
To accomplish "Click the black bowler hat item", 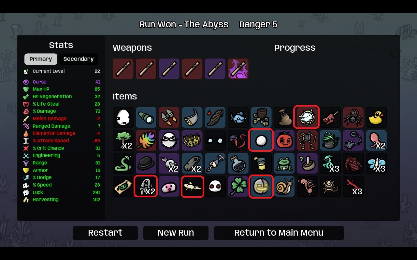I will click(146, 163).
